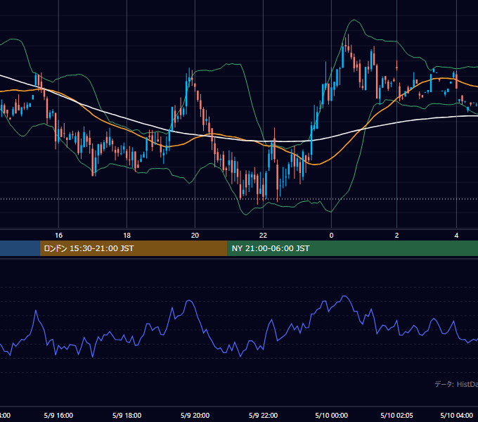Click the ロンドン 15:30-21:00 JST session bar
This screenshot has height=422, width=478.
(134, 248)
